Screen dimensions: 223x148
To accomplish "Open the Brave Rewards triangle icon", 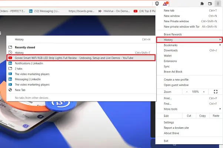I will click(165, 4).
